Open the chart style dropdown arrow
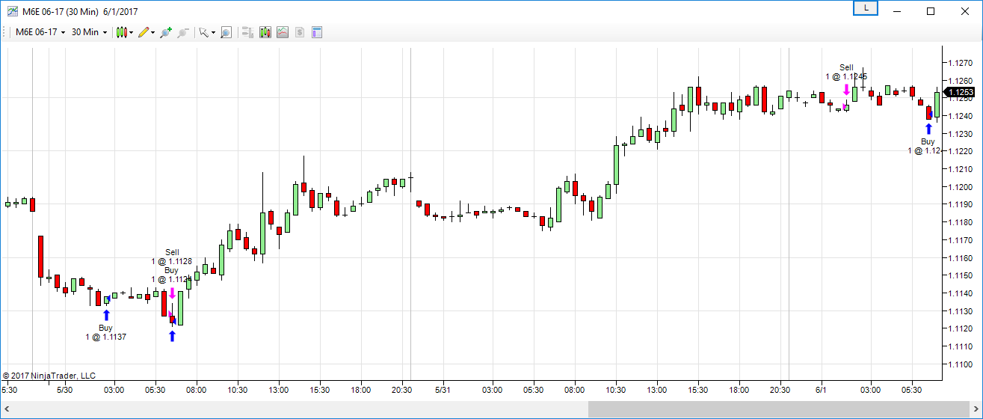The width and height of the screenshot is (983, 419). pos(132,32)
